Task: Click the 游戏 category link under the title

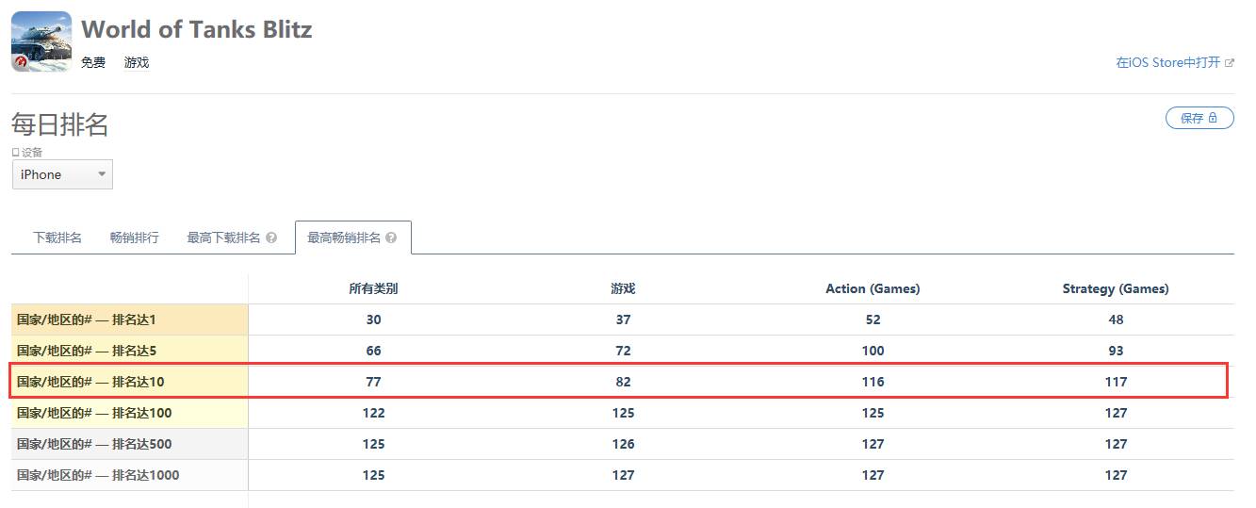Action: [137, 63]
